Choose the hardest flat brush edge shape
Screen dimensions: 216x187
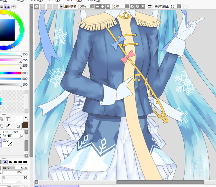pyautogui.click(x=25, y=162)
